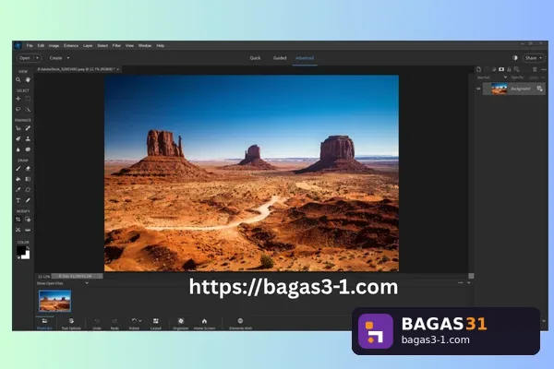
Task: Click the Undo button
Action: click(97, 324)
